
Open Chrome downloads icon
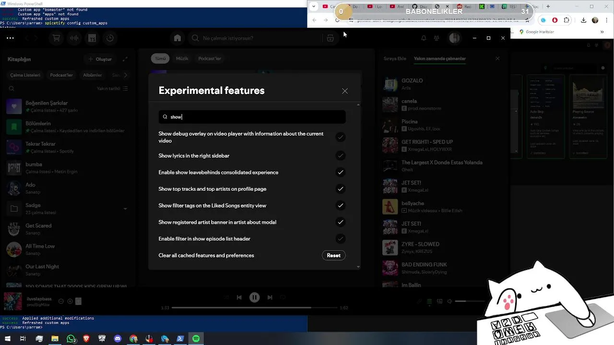pyautogui.click(x=583, y=20)
